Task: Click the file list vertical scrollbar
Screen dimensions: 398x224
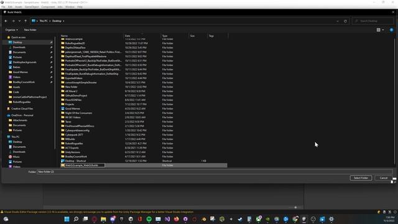Action: 394,101
